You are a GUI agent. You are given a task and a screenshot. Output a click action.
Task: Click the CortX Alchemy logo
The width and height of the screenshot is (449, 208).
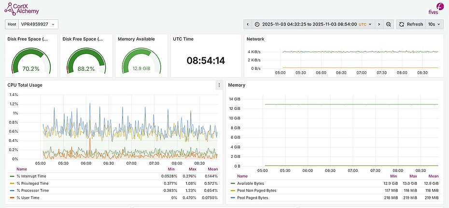tap(22, 8)
